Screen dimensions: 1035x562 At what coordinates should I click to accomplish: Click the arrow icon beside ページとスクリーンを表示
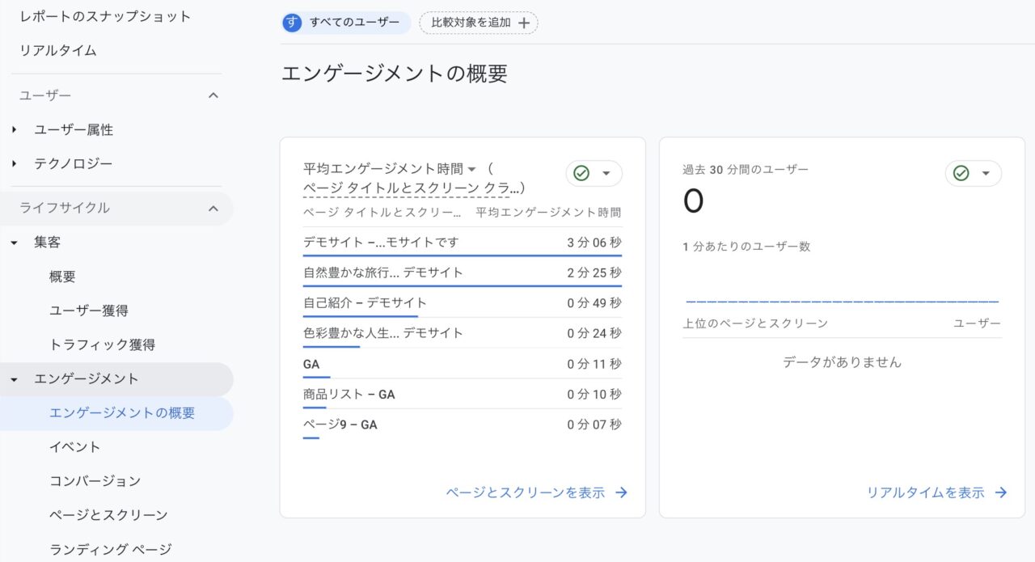tap(620, 492)
